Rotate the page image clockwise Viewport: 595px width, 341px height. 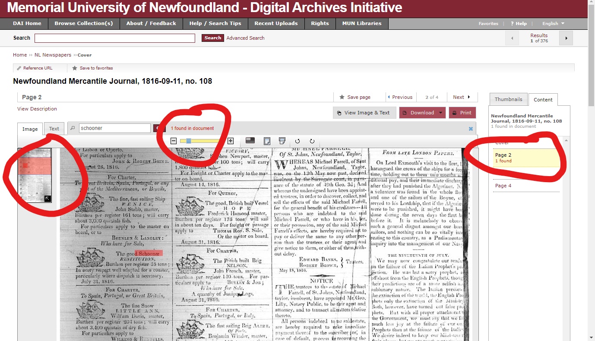coord(312,141)
